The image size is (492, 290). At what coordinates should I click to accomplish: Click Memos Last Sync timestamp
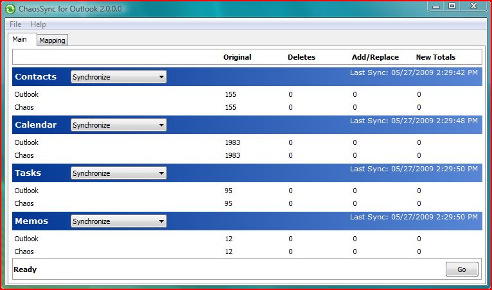pos(414,217)
